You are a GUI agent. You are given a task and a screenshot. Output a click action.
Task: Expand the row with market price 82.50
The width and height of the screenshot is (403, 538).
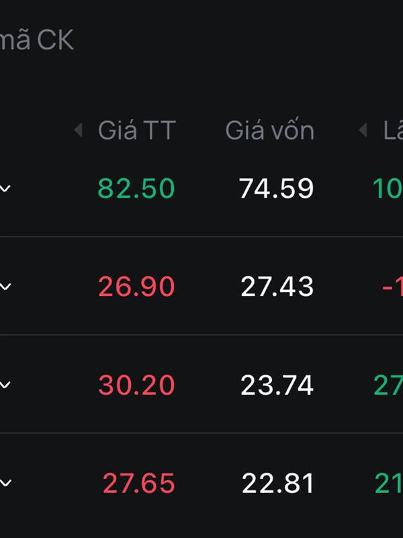point(5,189)
